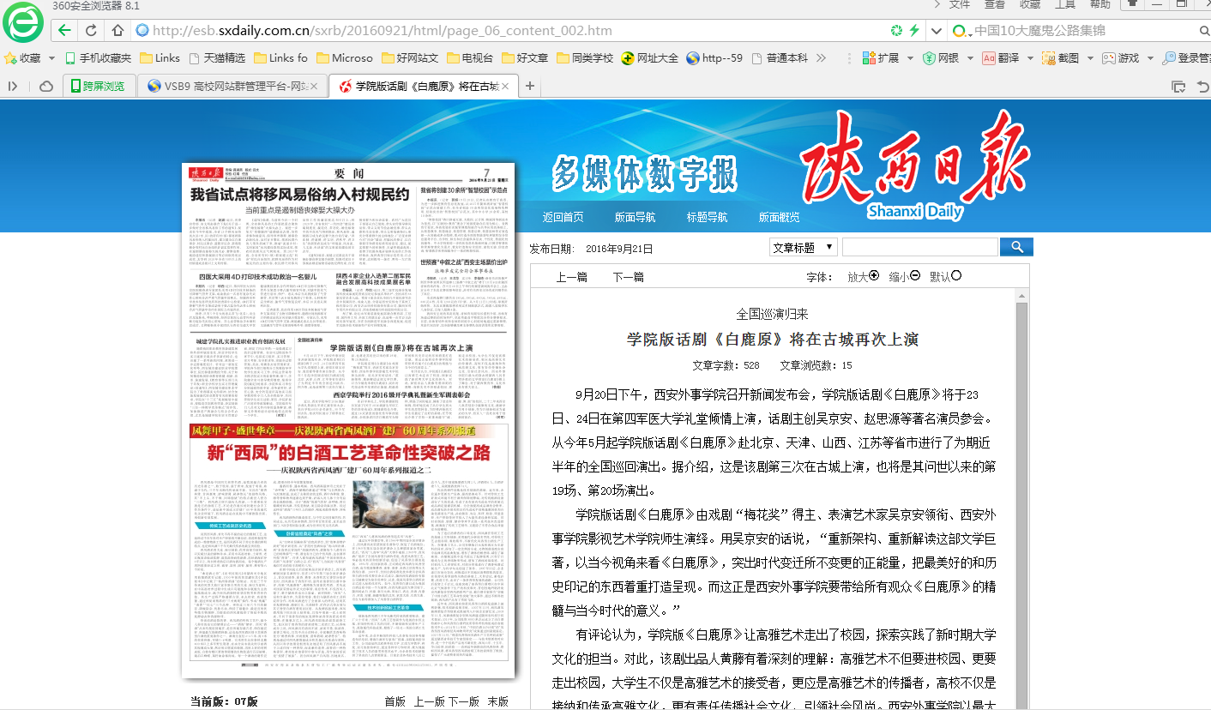
Task: Click the green circular icon in address bar
Action: pyautogui.click(x=896, y=31)
